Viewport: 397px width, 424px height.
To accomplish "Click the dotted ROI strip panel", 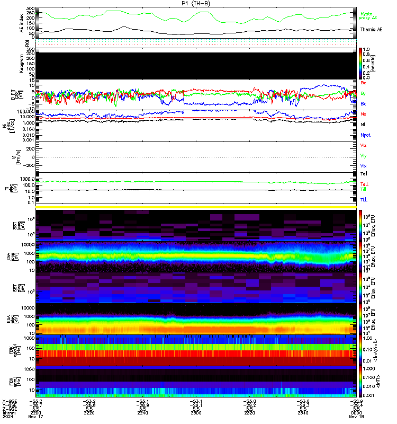I will 196,43.
